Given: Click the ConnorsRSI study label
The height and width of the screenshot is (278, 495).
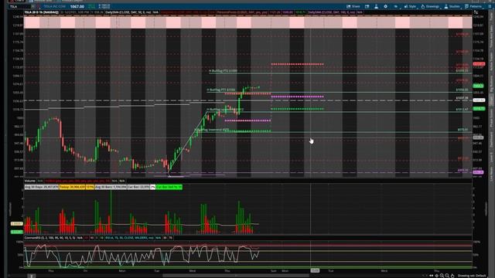Looking at the screenshot, I should tap(49, 238).
